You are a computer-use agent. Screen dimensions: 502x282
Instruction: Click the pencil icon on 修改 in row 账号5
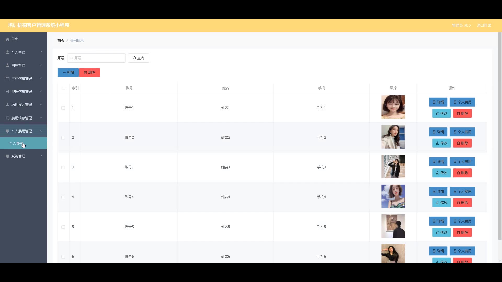(437, 232)
